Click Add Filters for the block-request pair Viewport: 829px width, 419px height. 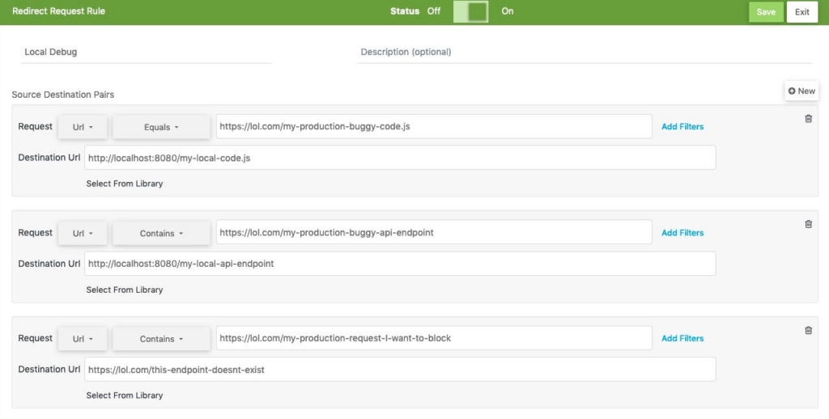[682, 338]
